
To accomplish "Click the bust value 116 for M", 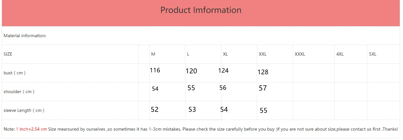I will (x=155, y=70).
